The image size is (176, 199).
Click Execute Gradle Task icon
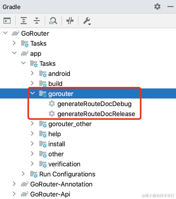(x=7, y=21)
